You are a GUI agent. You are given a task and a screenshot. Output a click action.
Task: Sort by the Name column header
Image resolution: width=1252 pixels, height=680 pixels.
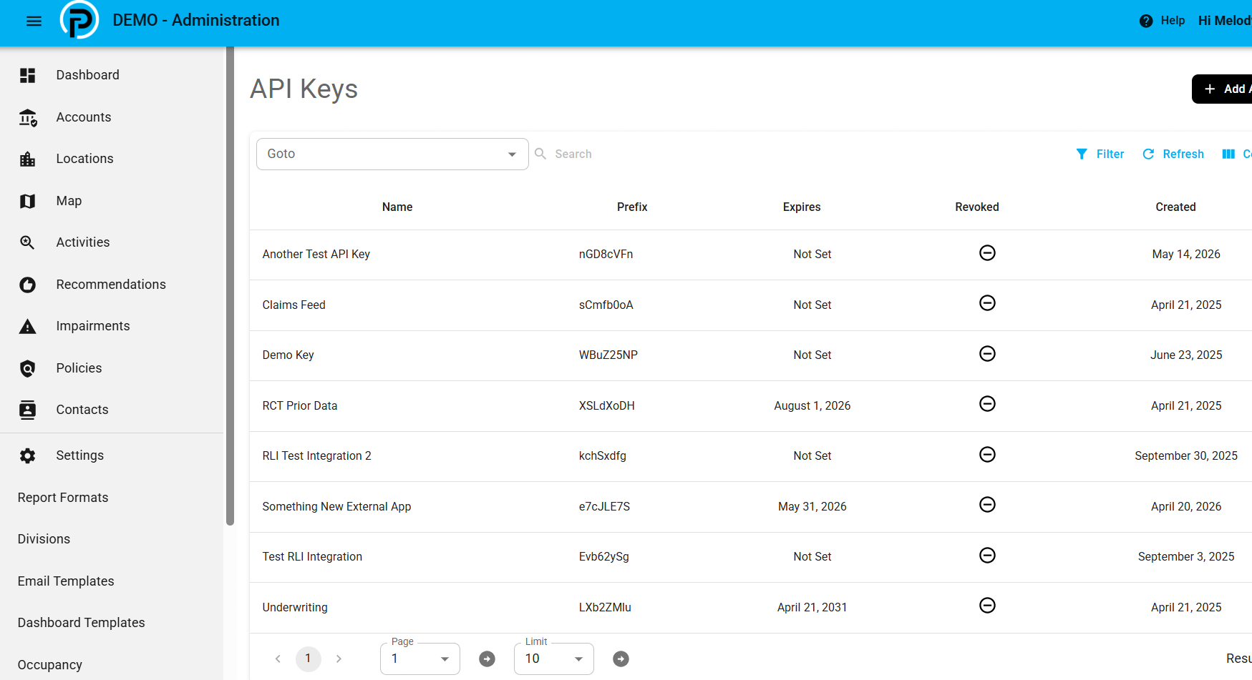point(397,207)
